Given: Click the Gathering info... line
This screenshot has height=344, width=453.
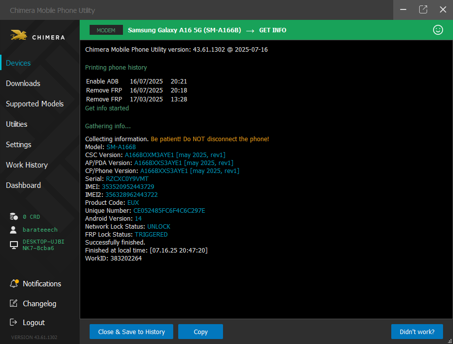Looking at the screenshot, I should (x=108, y=126).
